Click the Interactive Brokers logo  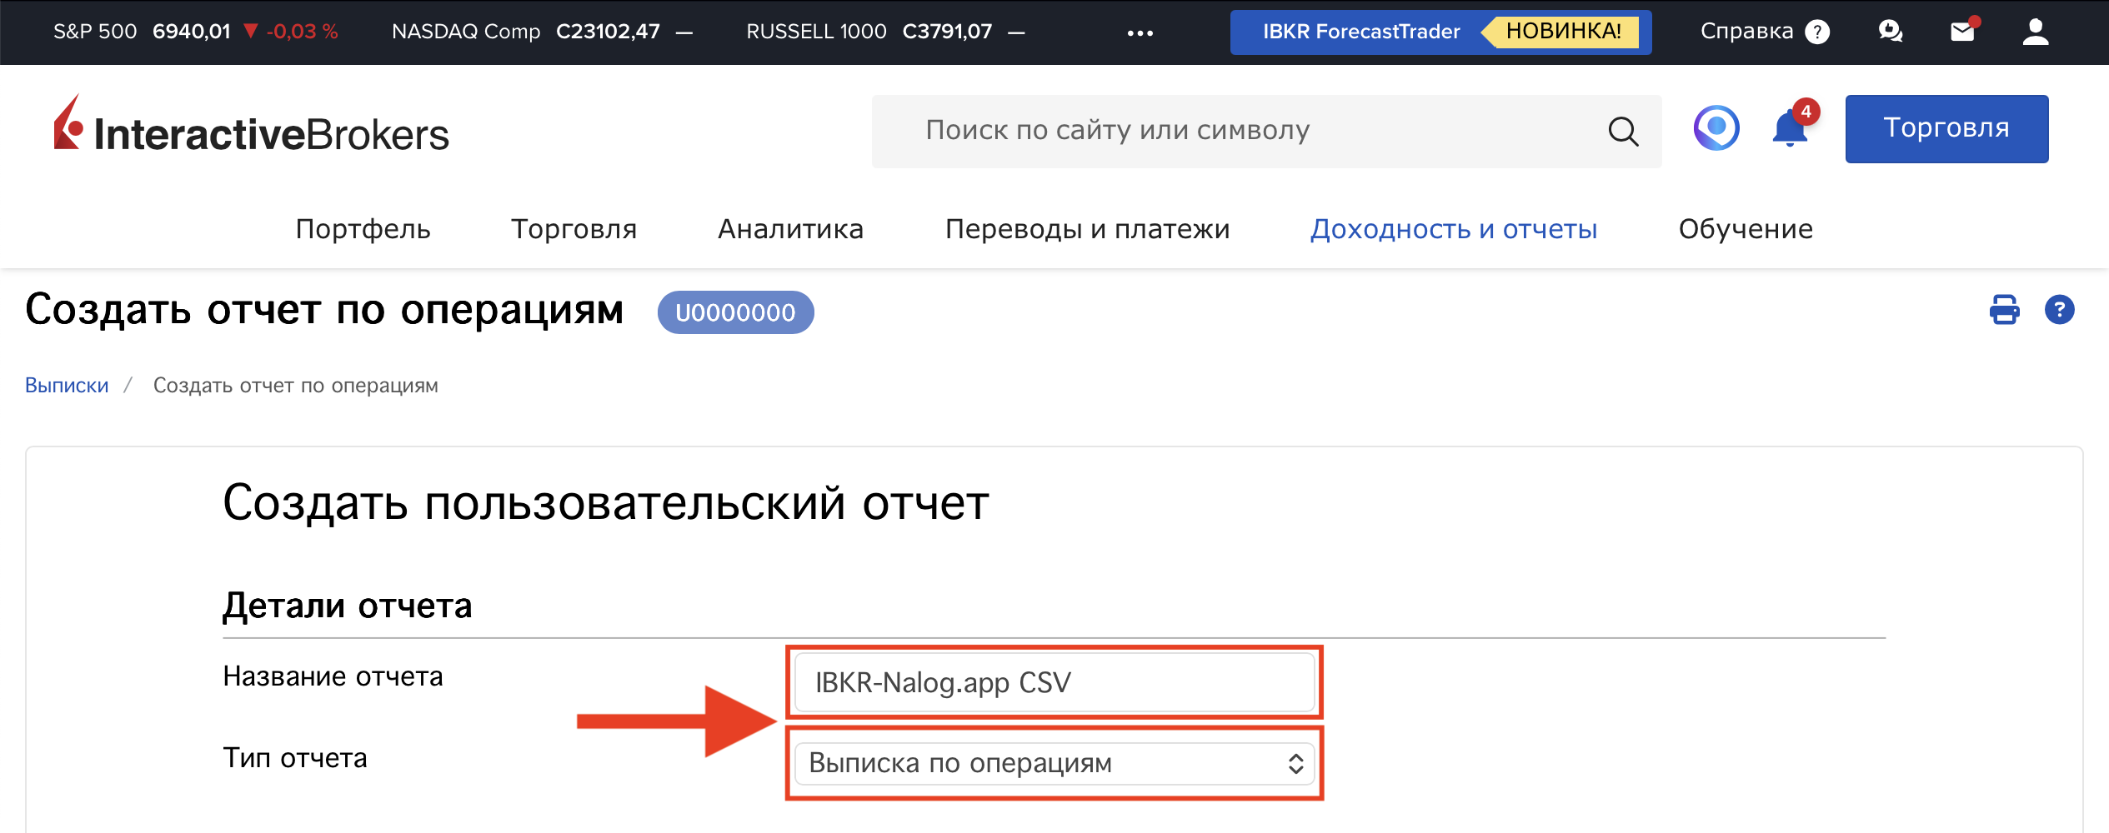coord(252,128)
